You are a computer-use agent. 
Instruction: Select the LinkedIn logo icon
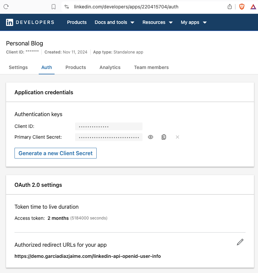[x=9, y=22]
